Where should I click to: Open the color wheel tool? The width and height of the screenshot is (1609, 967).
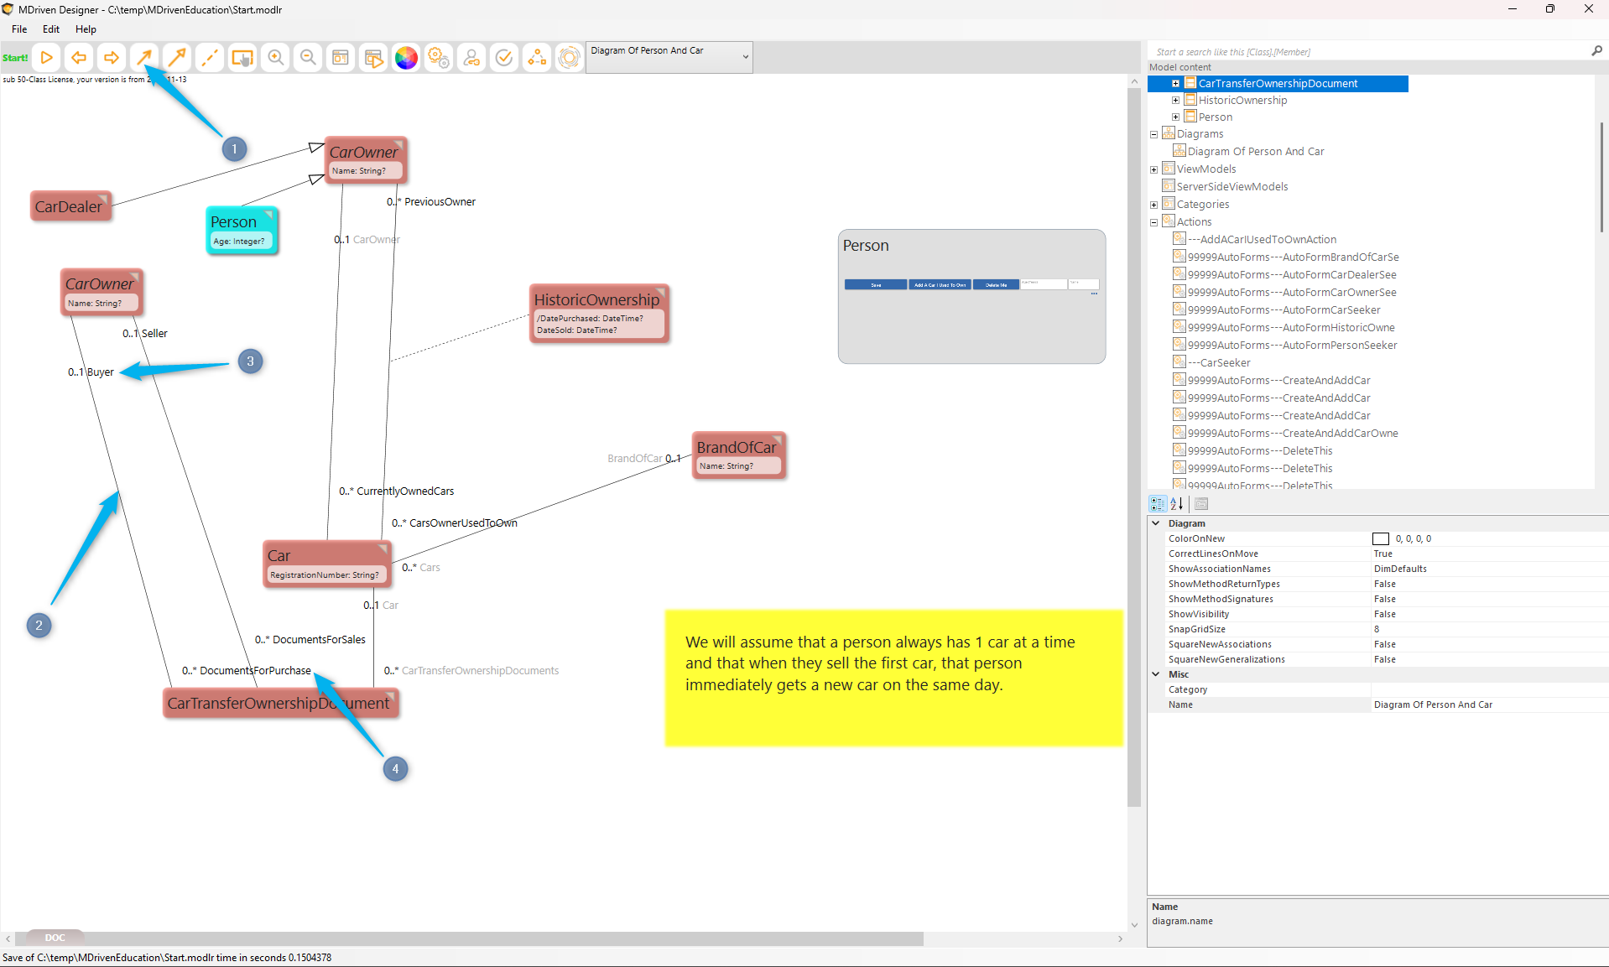tap(406, 58)
